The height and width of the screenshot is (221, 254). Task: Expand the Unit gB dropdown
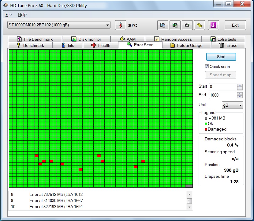[x=232, y=105]
